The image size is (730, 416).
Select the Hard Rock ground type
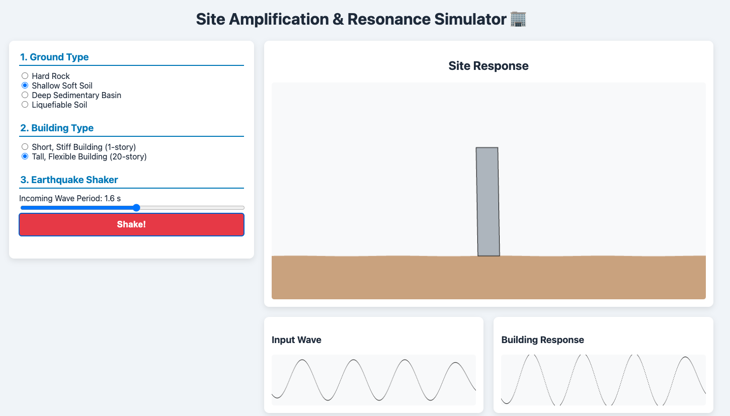pos(25,76)
